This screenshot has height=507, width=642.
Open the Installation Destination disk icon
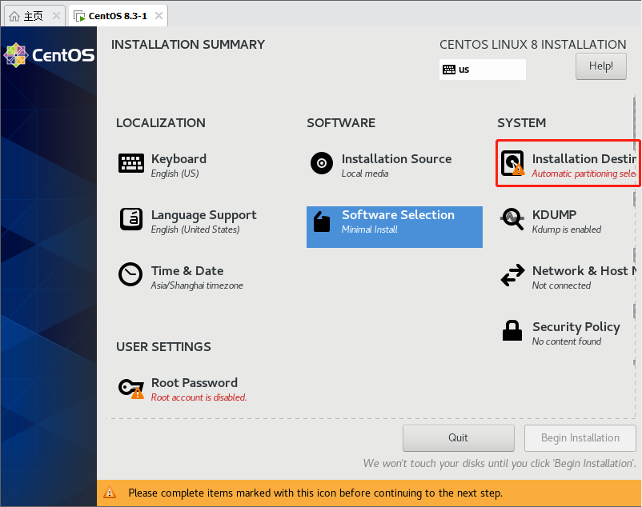click(x=512, y=163)
